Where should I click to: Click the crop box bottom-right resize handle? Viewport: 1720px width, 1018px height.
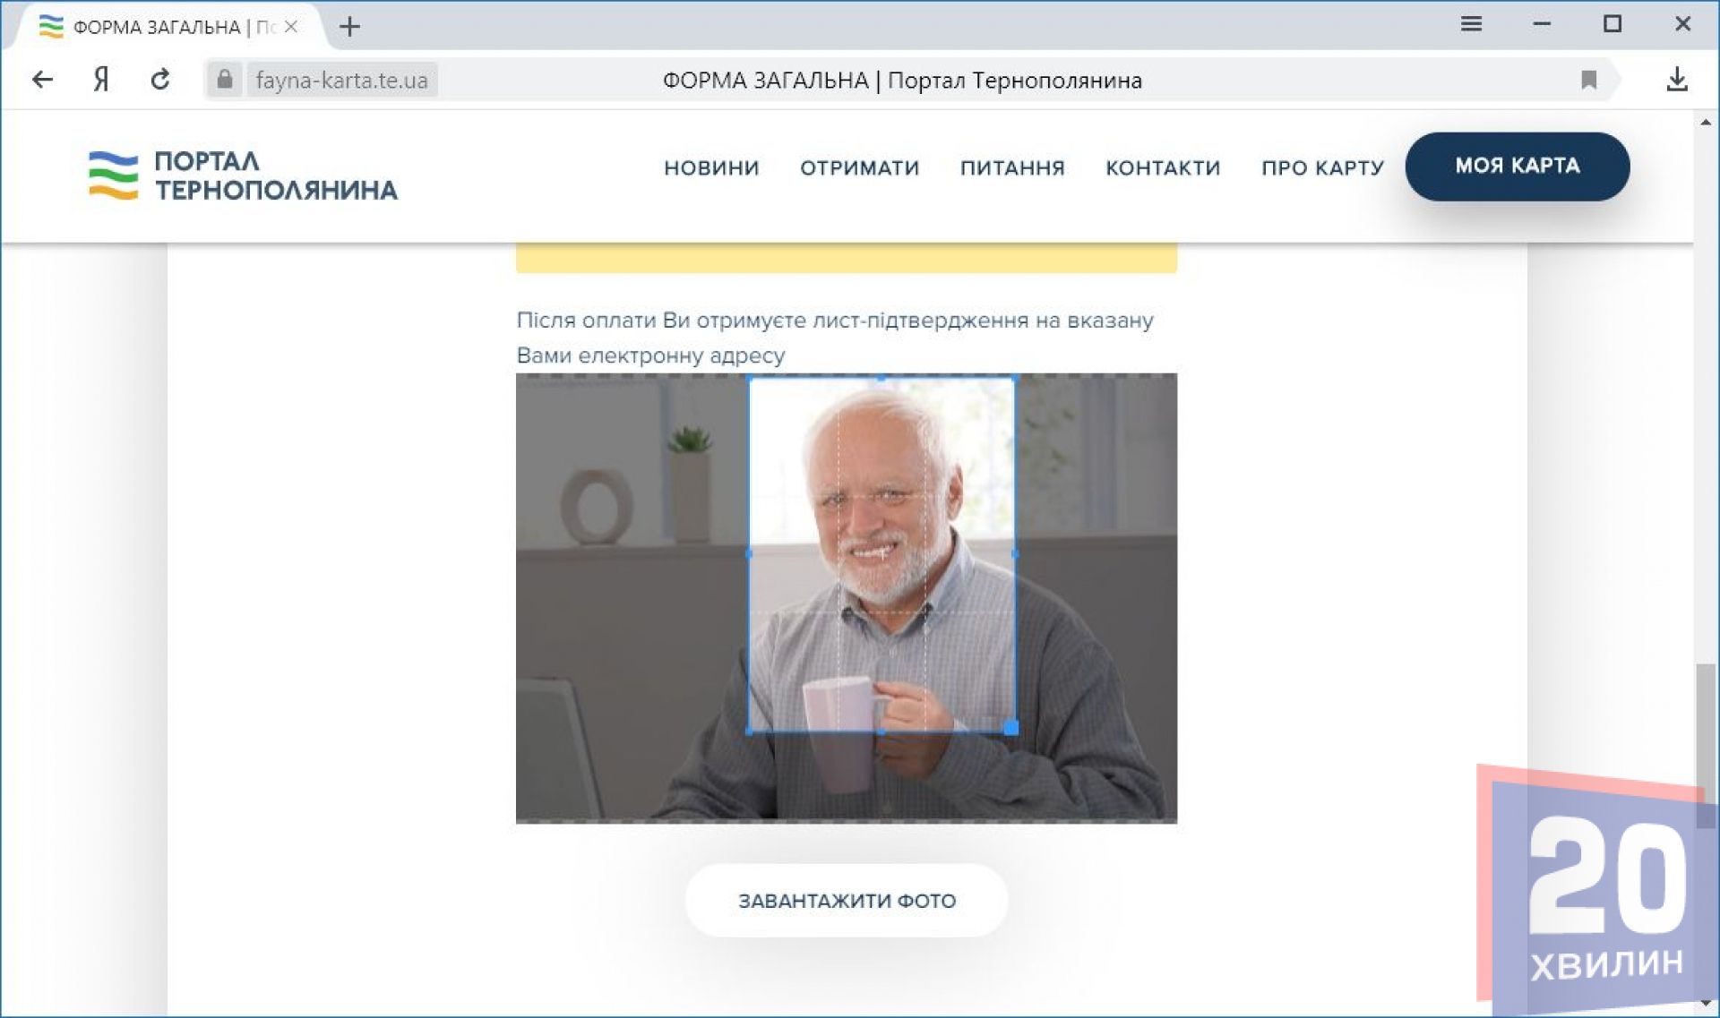coord(1011,728)
